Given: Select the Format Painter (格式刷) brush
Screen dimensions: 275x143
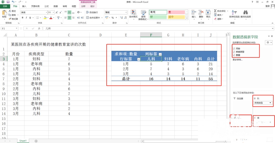Looking at the screenshot, I should 10,19.
